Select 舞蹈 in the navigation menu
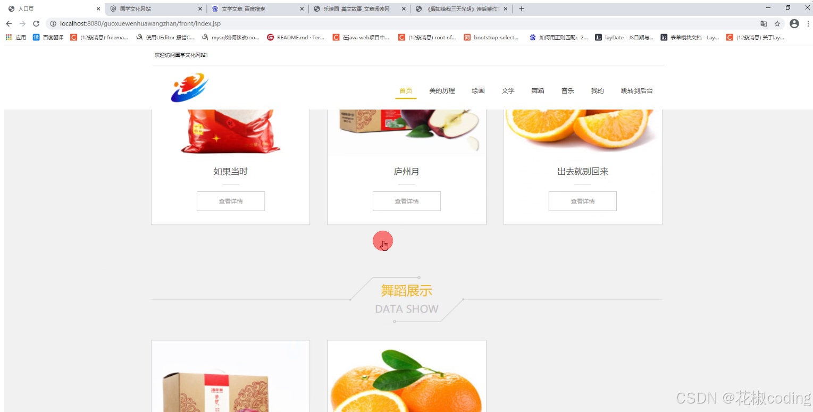The image size is (813, 412). coord(538,91)
